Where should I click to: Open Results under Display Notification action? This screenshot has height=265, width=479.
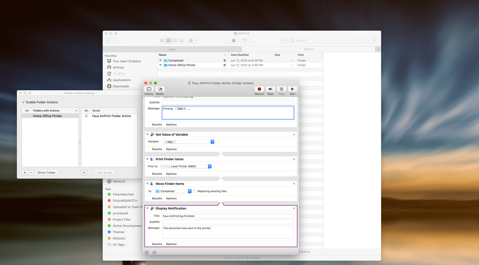click(x=157, y=244)
